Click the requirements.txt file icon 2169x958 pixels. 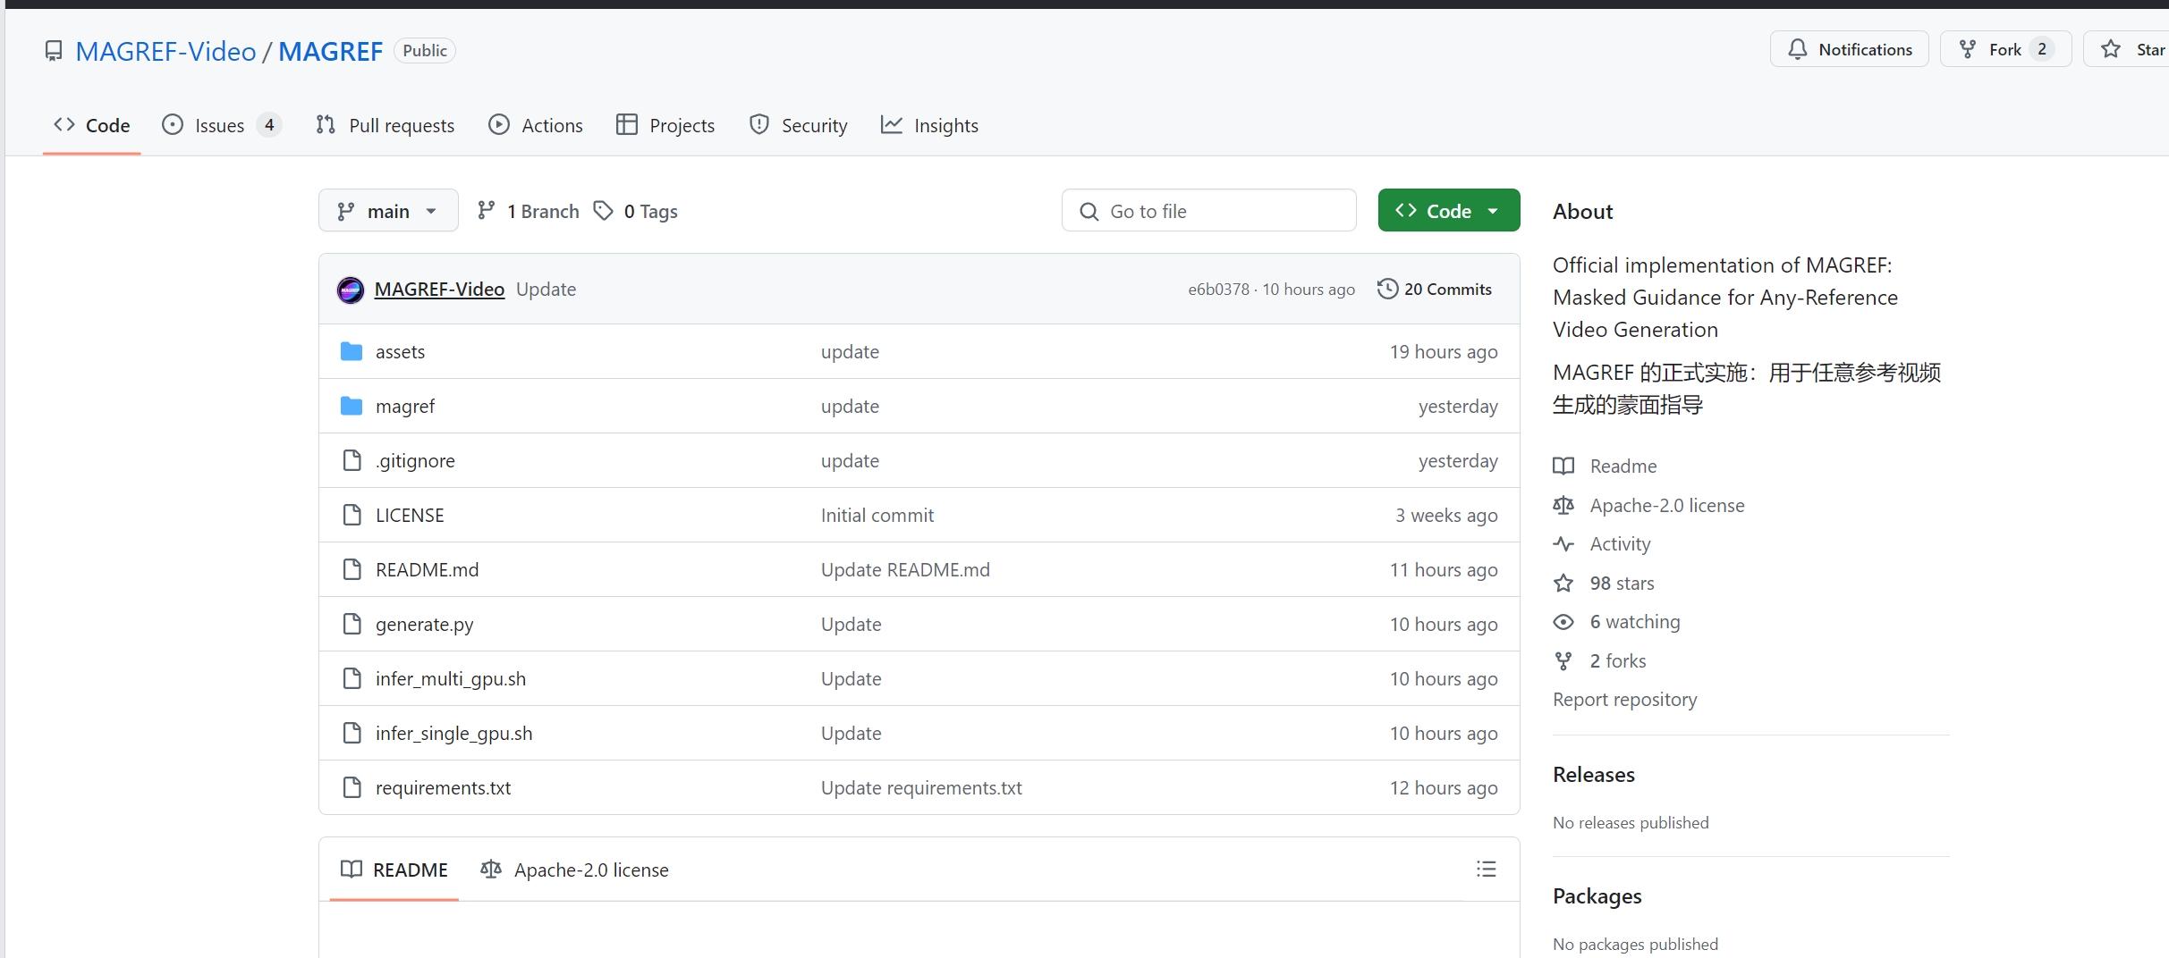click(x=352, y=787)
